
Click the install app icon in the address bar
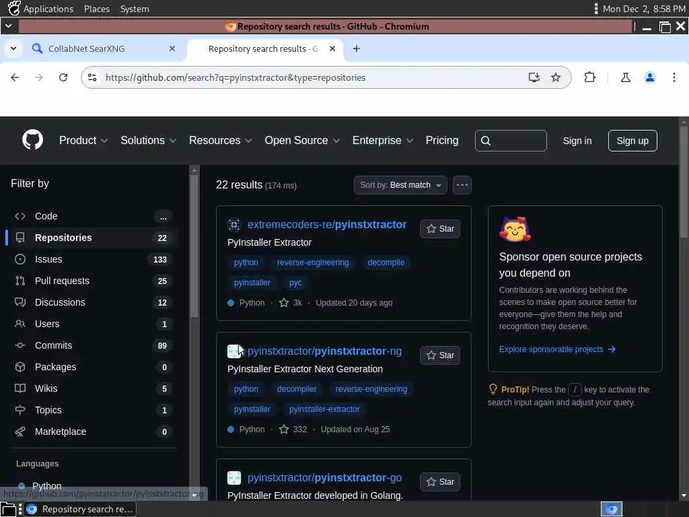pos(534,77)
